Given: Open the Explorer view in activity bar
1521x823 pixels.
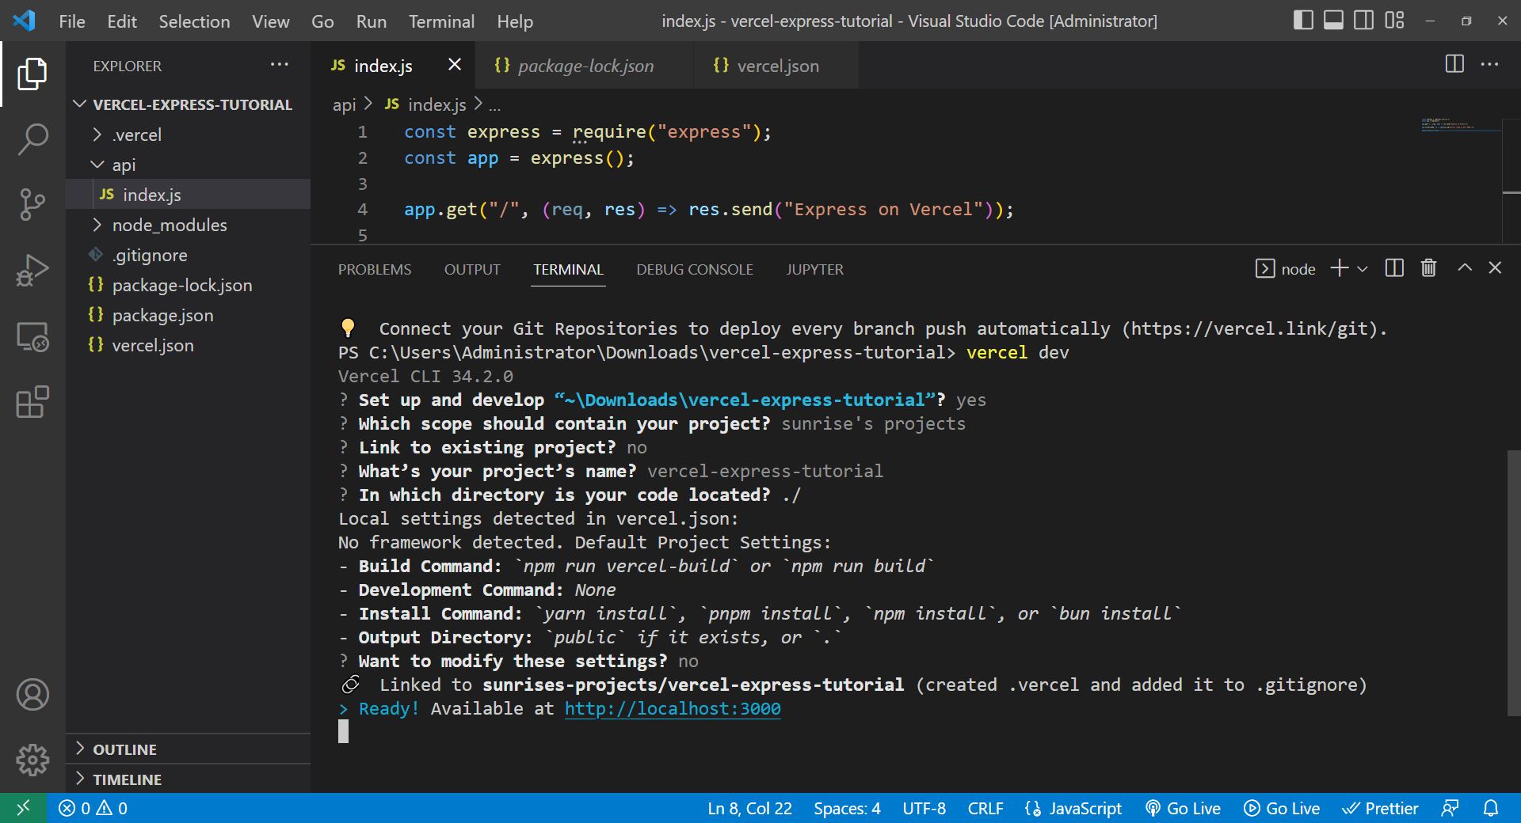Looking at the screenshot, I should click(x=32, y=74).
